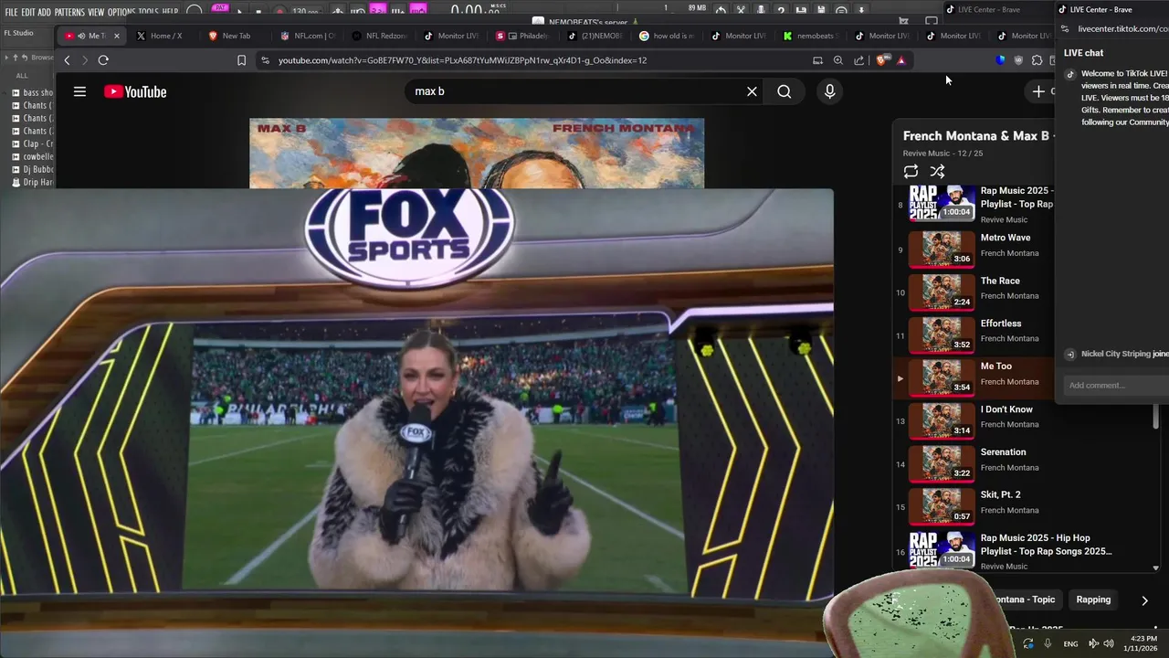
Task: Open FL Studio FILE menu
Action: click(11, 12)
